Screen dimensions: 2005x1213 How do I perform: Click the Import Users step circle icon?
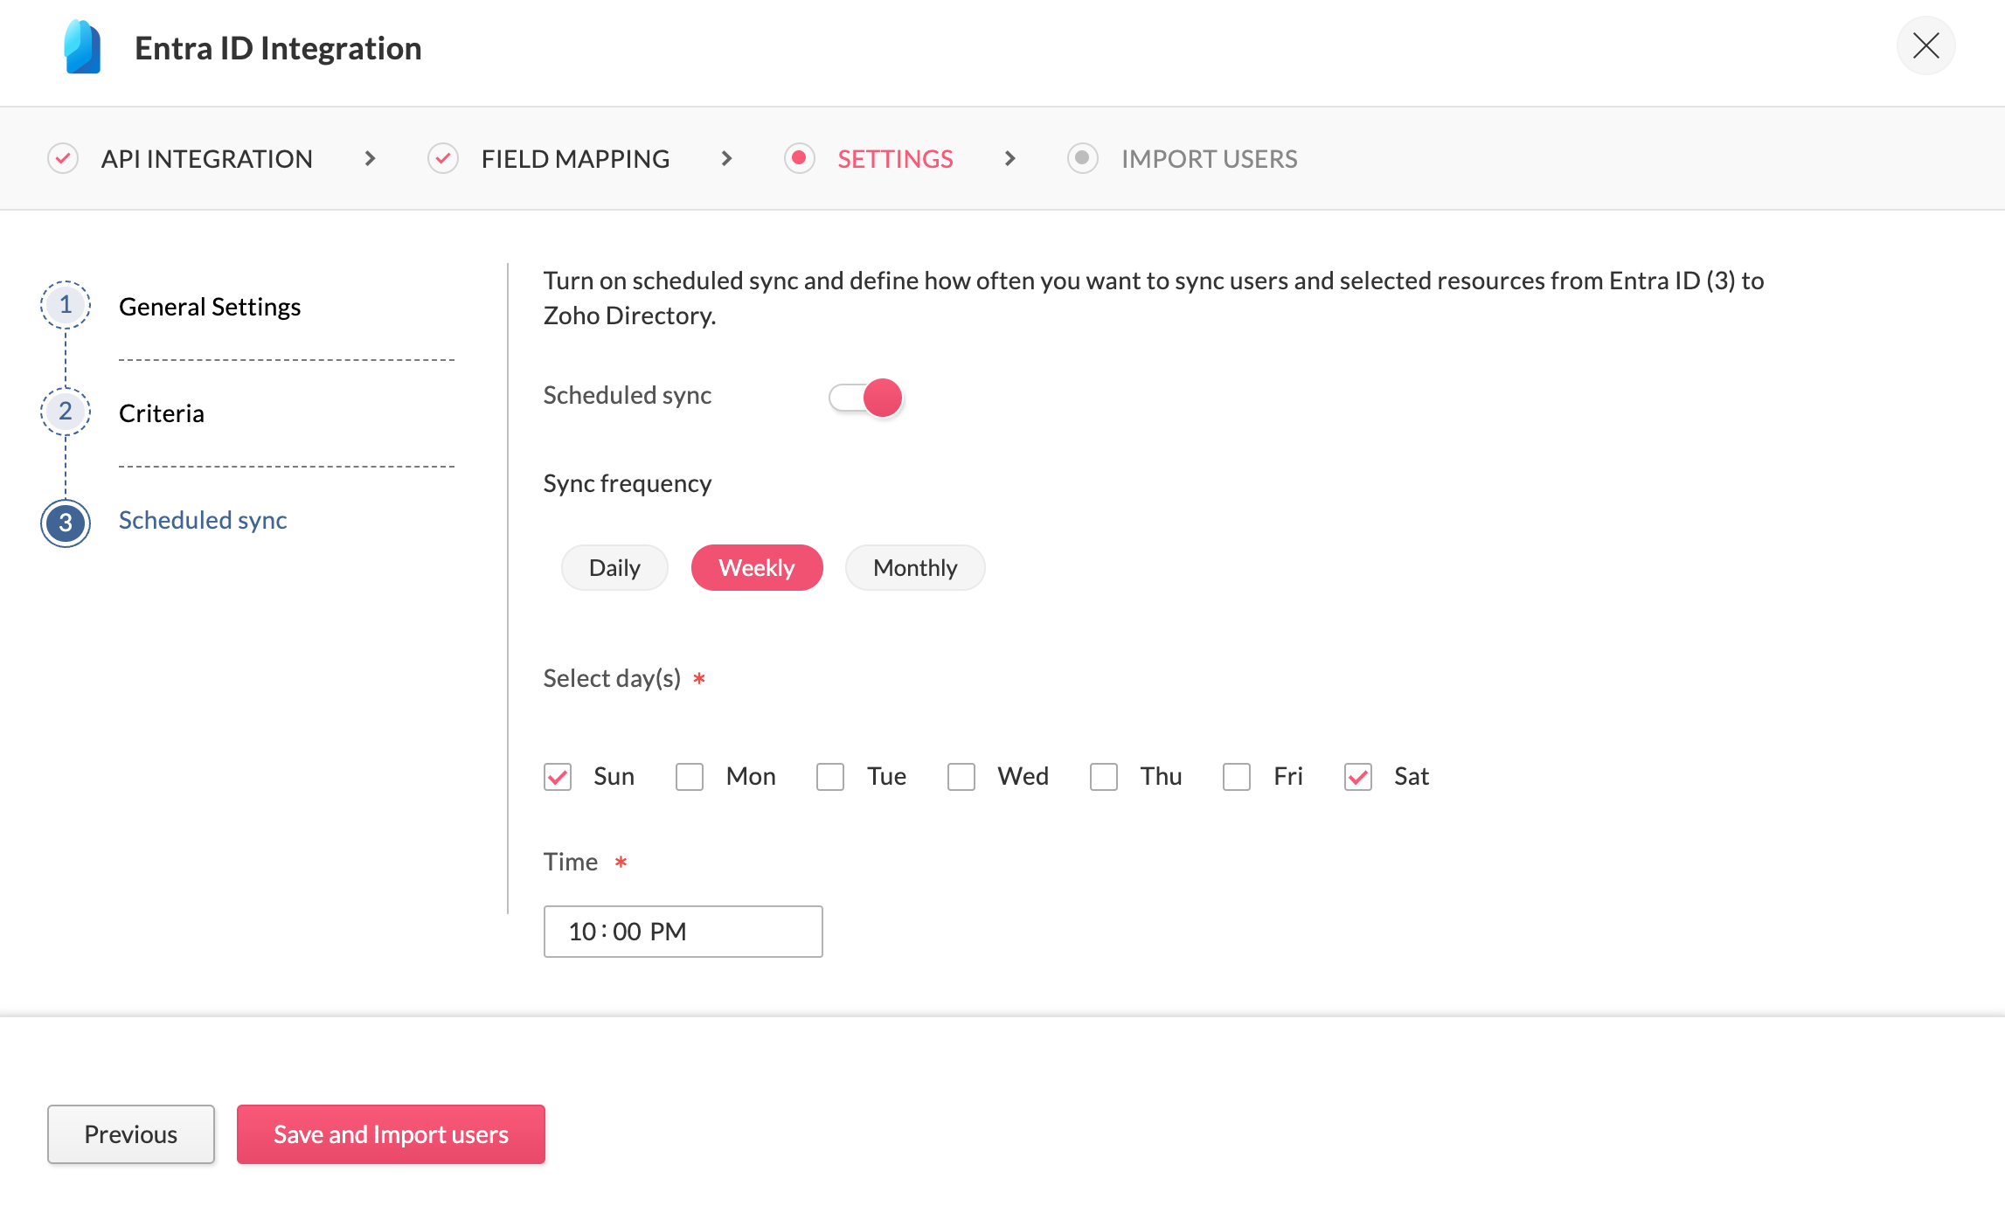[x=1082, y=159]
